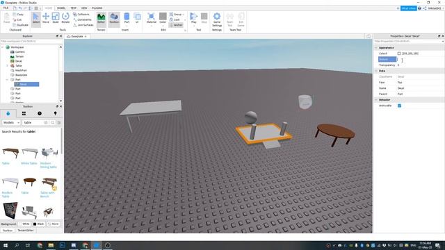445x250 pixels.
Task: Click the Paste clipboard icon
Action: (x=6, y=18)
